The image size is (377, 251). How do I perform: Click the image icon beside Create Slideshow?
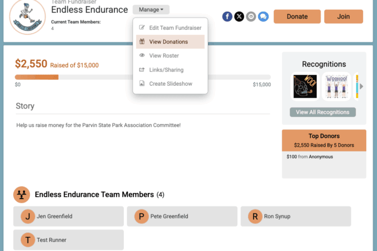(x=142, y=83)
